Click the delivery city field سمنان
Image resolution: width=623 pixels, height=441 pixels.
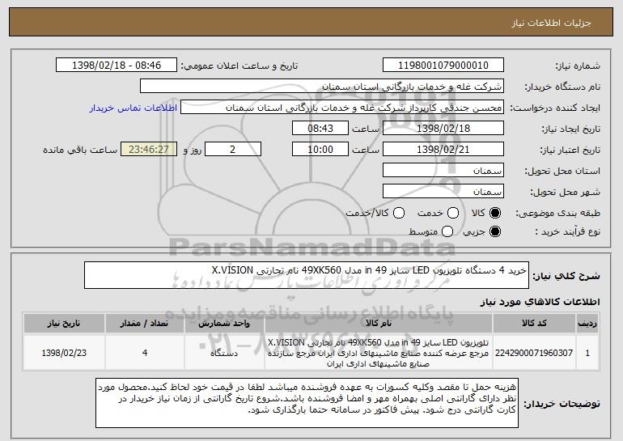point(443,192)
